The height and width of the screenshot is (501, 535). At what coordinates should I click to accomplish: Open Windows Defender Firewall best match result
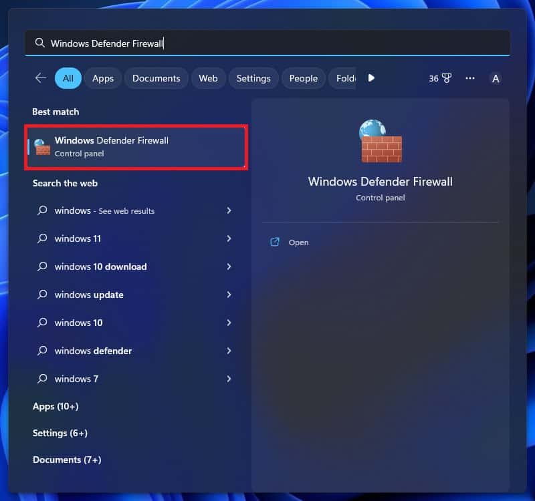pyautogui.click(x=136, y=146)
